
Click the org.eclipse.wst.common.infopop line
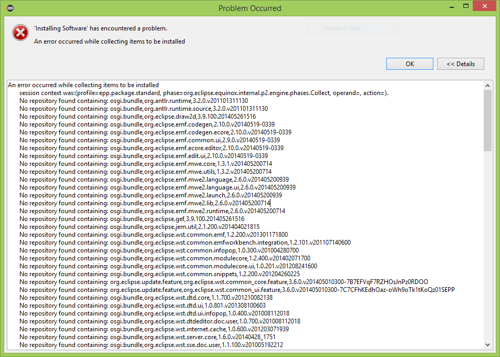[159, 250]
